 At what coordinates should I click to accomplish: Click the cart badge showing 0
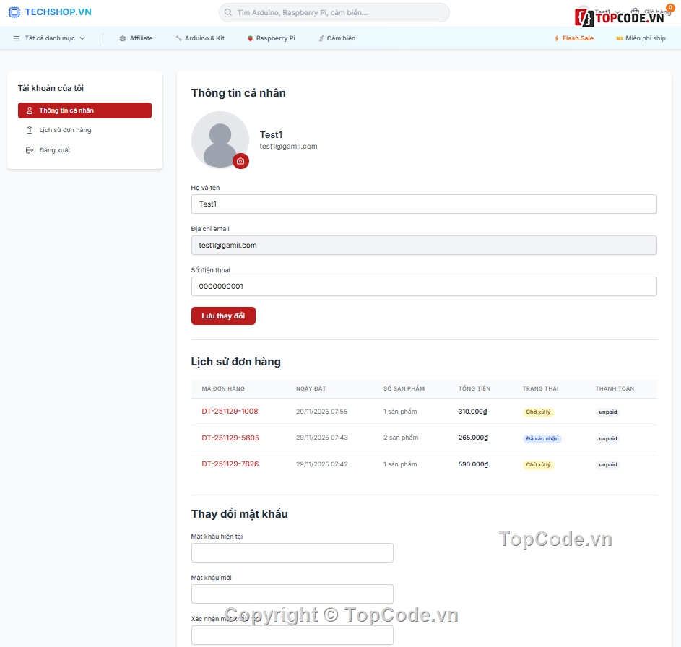[670, 6]
